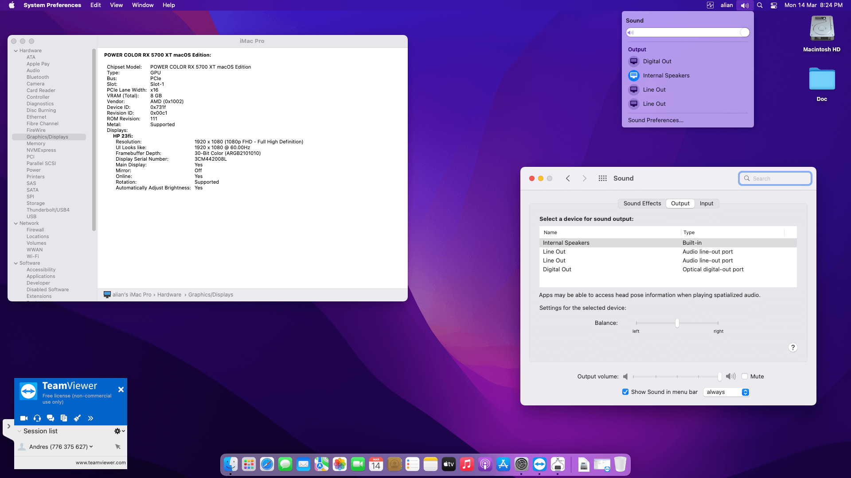Collapse the Hardware tree section
Viewport: 851px width, 478px height.
point(16,51)
